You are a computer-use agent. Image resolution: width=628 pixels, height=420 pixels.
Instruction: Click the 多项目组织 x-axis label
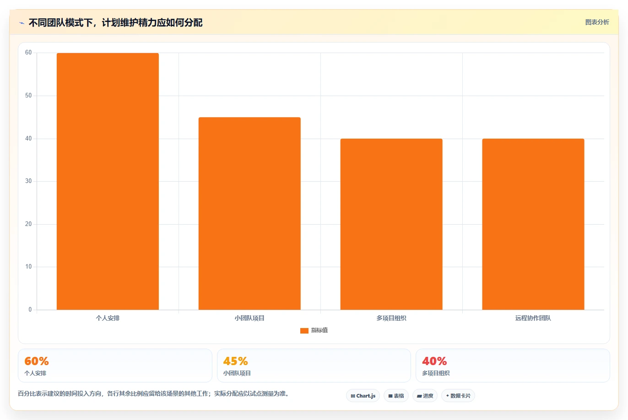point(391,318)
